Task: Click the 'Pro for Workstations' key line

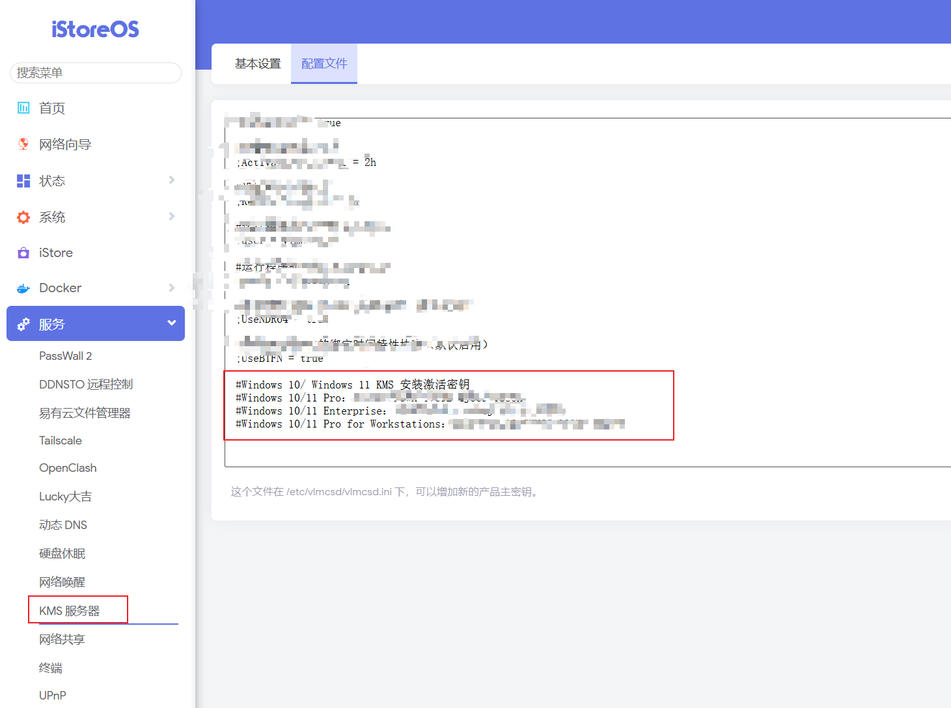Action: [x=430, y=424]
